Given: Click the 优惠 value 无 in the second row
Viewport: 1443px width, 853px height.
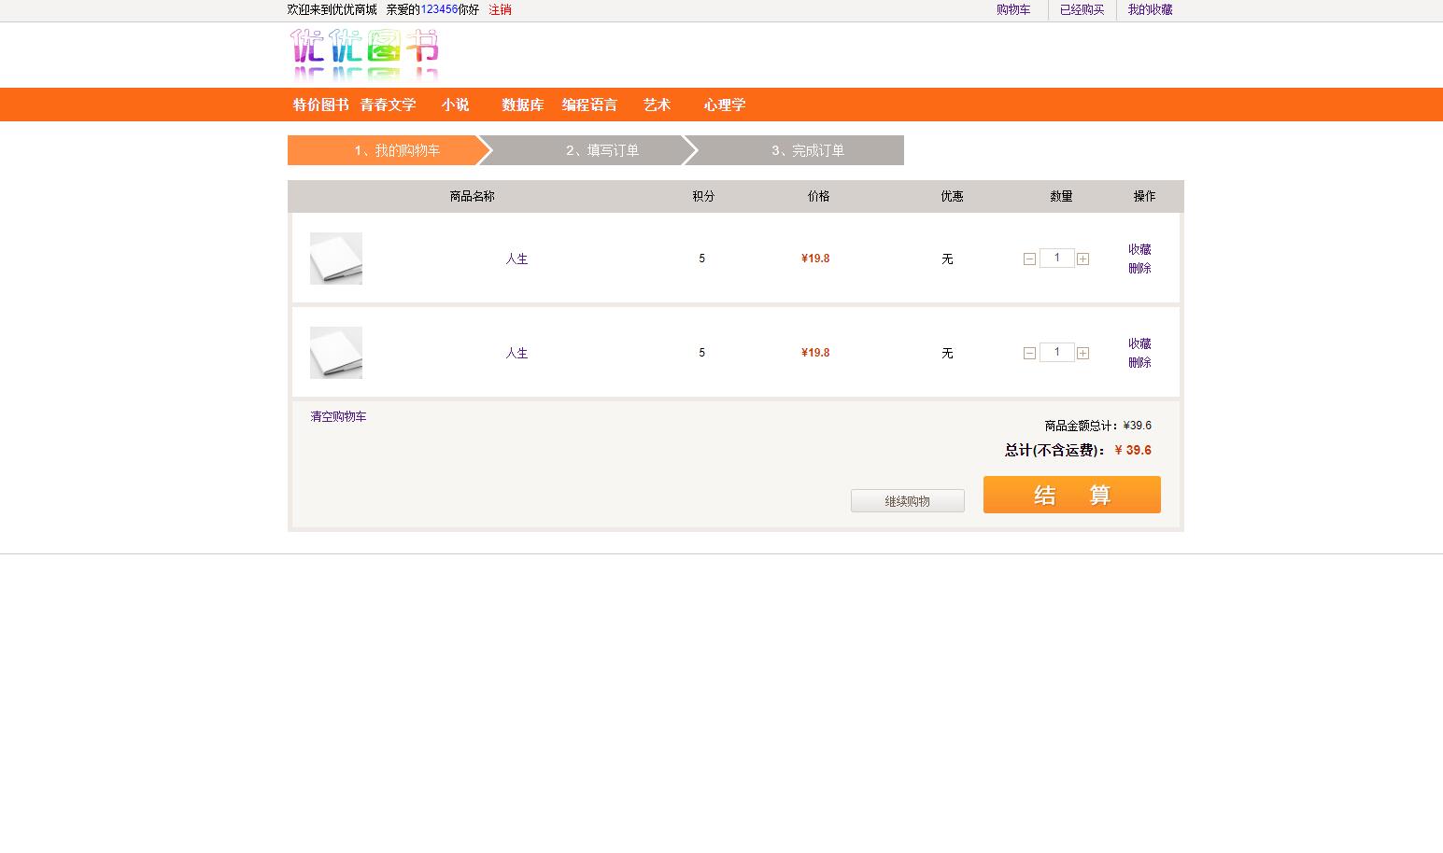Looking at the screenshot, I should coord(947,354).
